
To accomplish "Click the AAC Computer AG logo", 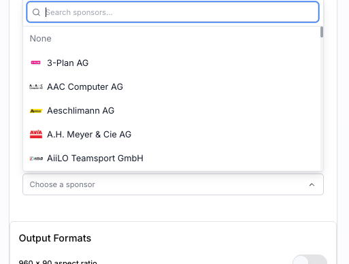I will coord(36,86).
